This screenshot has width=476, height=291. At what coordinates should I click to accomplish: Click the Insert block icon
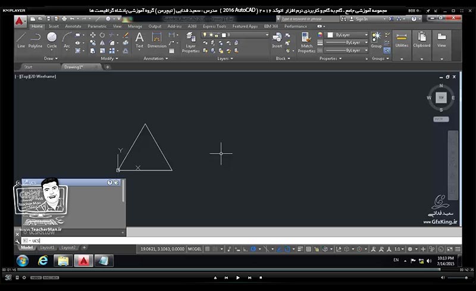[x=277, y=40]
